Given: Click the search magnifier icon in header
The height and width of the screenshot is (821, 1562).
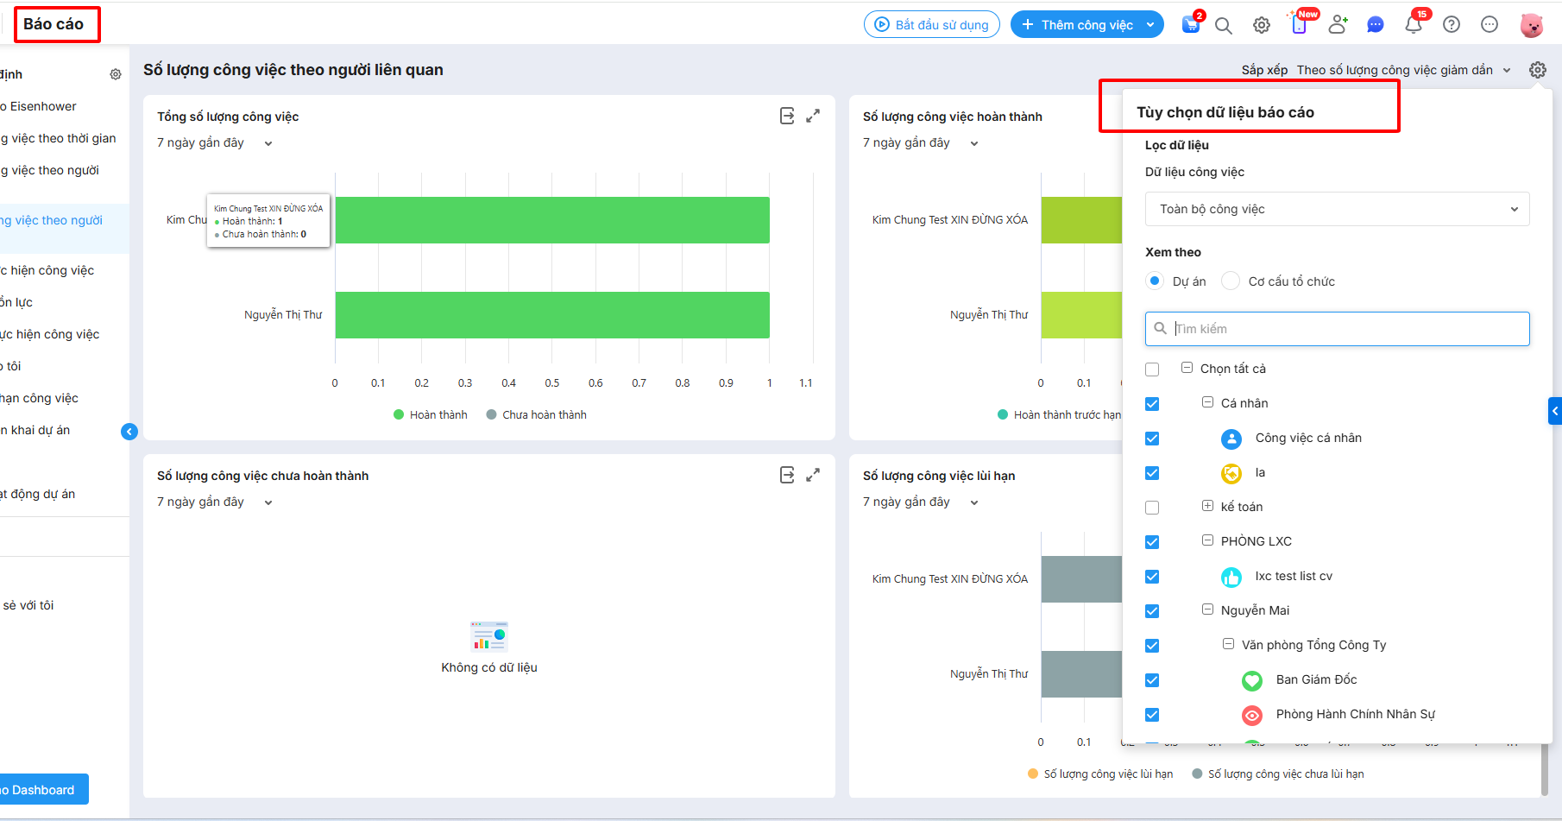Looking at the screenshot, I should [1223, 26].
